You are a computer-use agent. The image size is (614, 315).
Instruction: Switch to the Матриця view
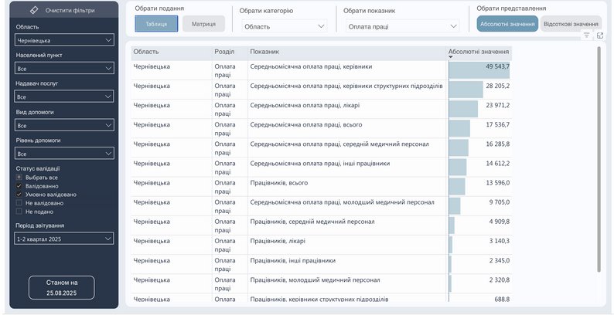click(x=203, y=24)
